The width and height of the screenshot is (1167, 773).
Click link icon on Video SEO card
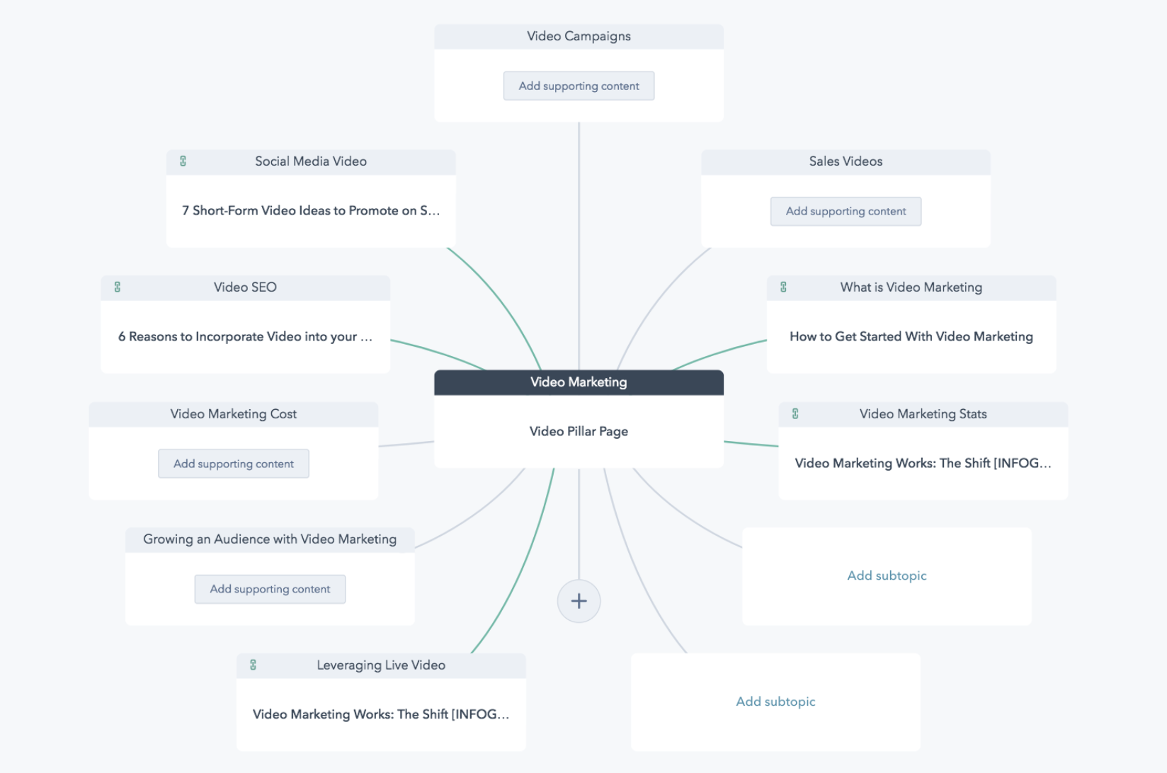click(x=118, y=287)
